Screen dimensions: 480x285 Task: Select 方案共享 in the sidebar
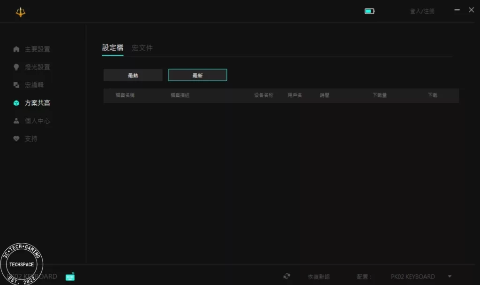click(x=37, y=103)
